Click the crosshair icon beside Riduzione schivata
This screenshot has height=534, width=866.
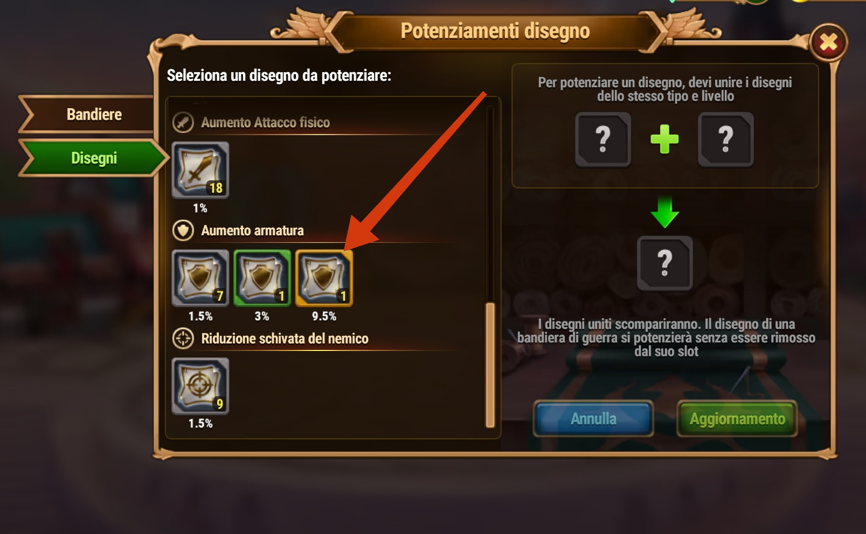[183, 339]
